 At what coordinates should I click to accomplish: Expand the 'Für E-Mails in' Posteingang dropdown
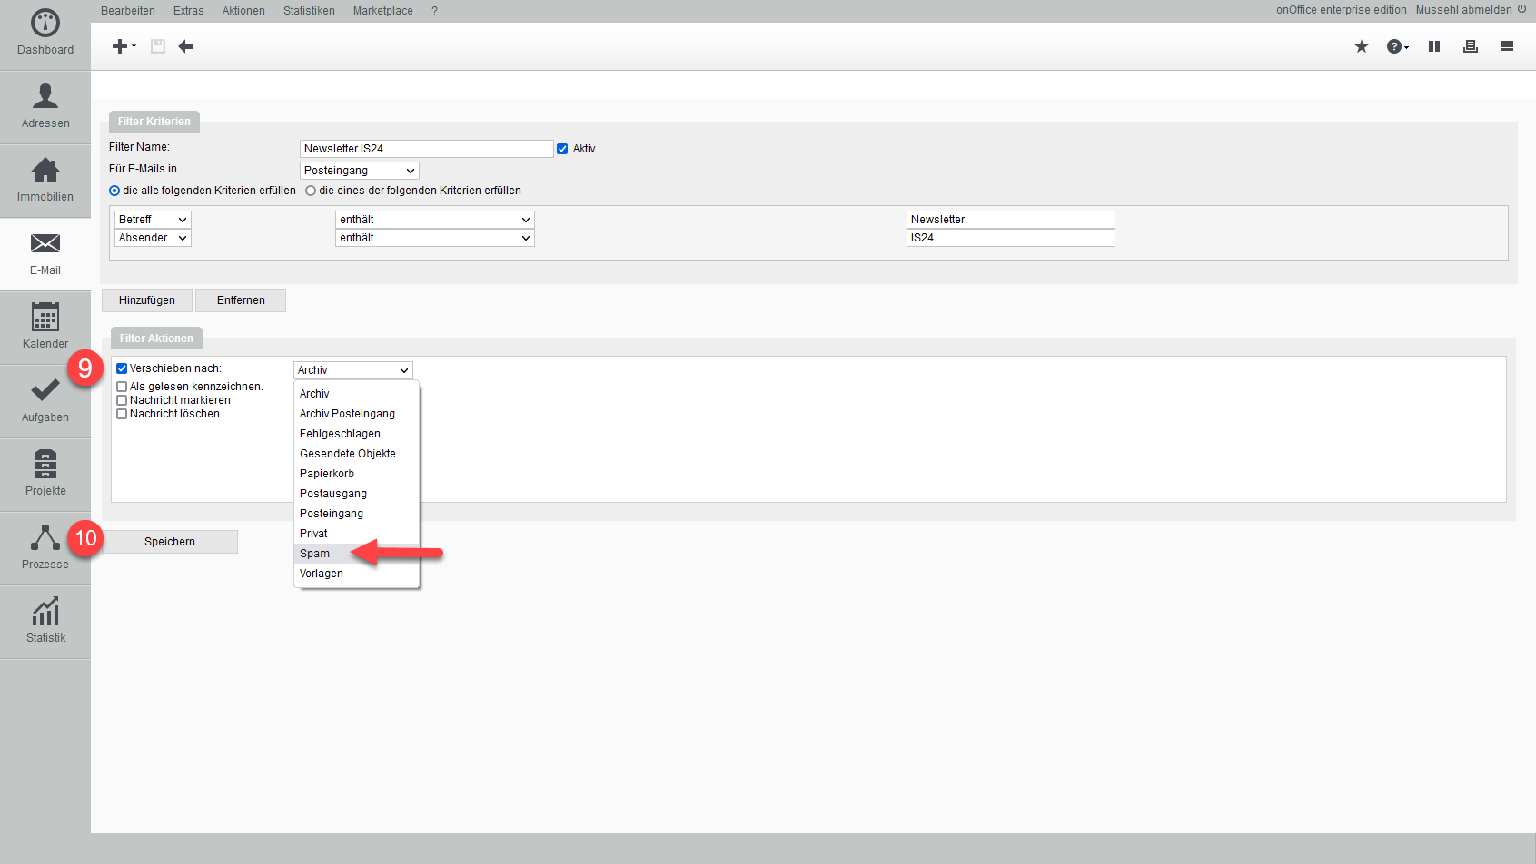359,171
